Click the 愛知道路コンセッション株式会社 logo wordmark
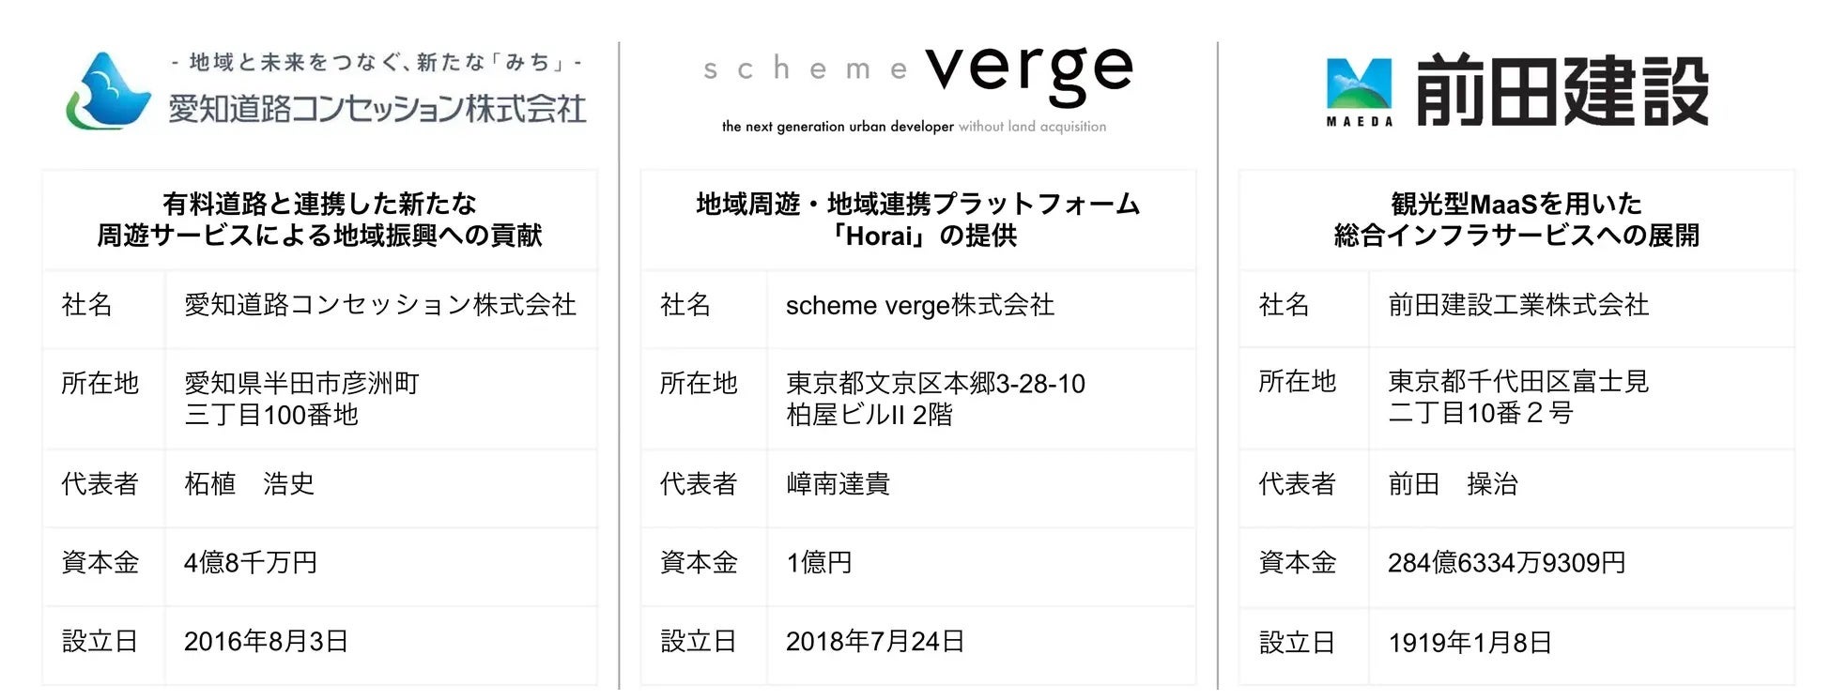 point(377,109)
